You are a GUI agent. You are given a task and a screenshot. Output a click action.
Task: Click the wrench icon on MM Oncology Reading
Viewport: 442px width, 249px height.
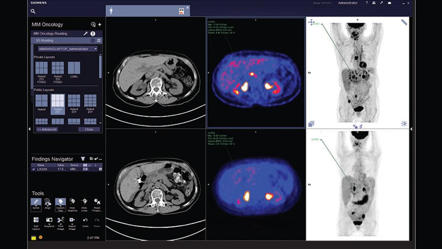point(86,33)
